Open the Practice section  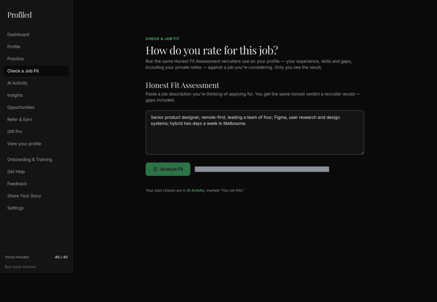(x=15, y=59)
